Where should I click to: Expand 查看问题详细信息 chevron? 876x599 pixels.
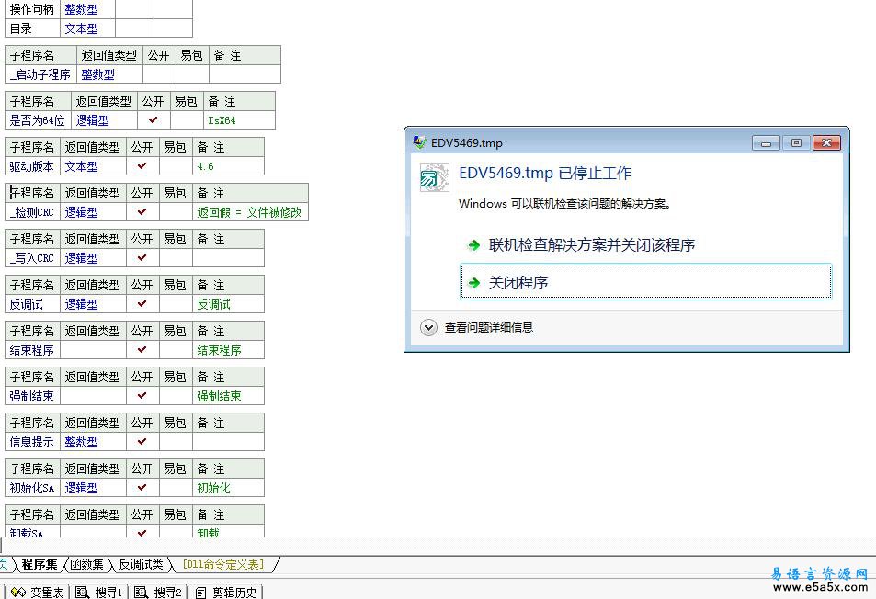click(428, 328)
